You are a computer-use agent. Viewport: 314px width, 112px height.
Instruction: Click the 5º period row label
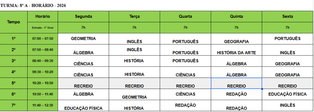tap(13, 84)
